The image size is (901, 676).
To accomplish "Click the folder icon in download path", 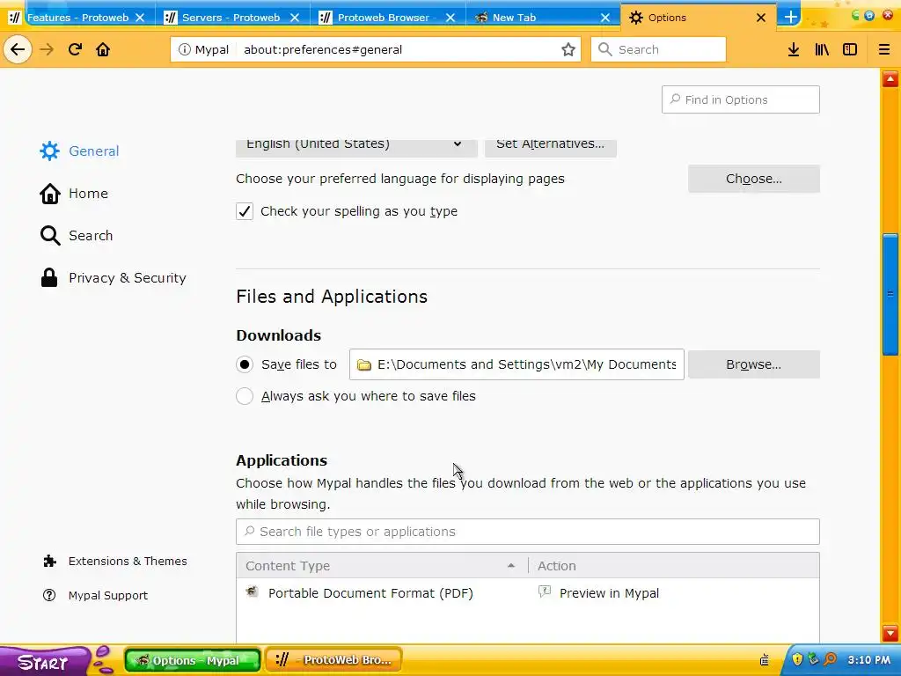I will (x=363, y=365).
